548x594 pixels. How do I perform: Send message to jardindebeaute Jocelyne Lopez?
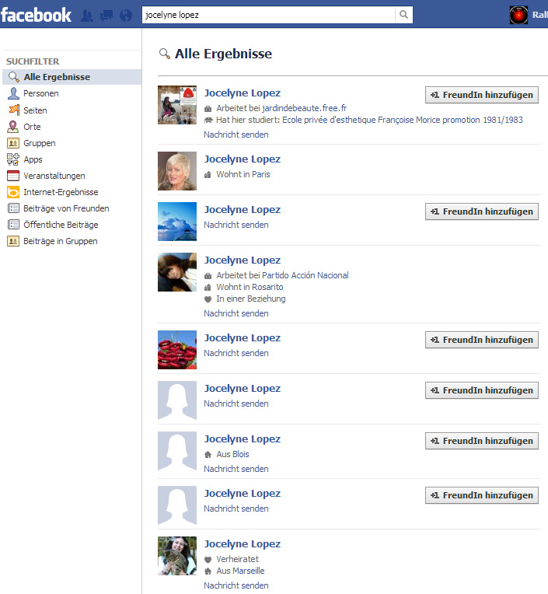(236, 135)
